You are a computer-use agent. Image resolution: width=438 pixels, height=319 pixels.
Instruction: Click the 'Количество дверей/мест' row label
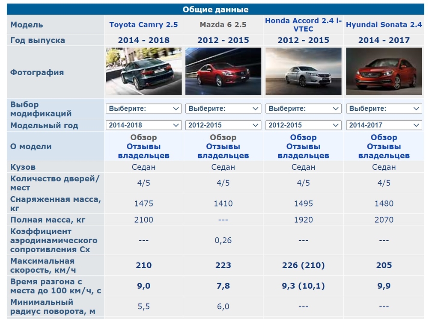(x=55, y=183)
